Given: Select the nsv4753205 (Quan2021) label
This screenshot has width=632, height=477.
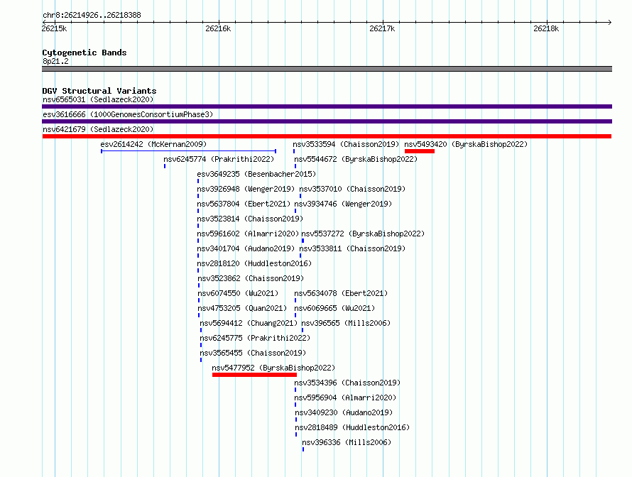Looking at the screenshot, I should coord(242,308).
